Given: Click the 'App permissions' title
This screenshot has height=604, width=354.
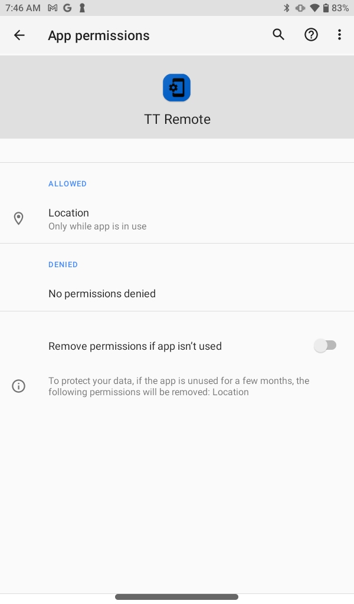Looking at the screenshot, I should coord(99,35).
